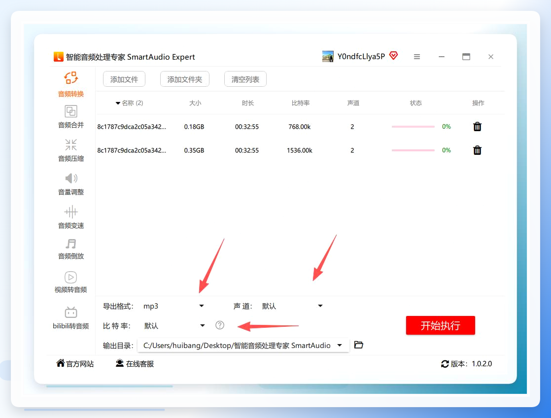The height and width of the screenshot is (418, 551).
Task: Delete the 0.35GB file with its trash icon
Action: click(477, 150)
